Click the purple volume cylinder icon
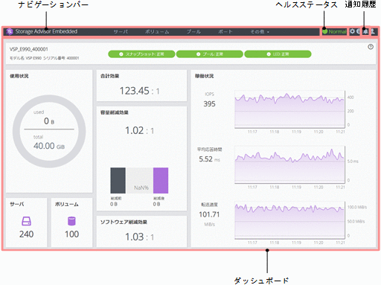 tap(71, 221)
